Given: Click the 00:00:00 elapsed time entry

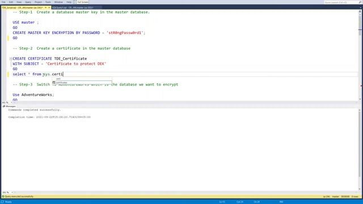Looking at the screenshot, I should [x=345, y=197].
